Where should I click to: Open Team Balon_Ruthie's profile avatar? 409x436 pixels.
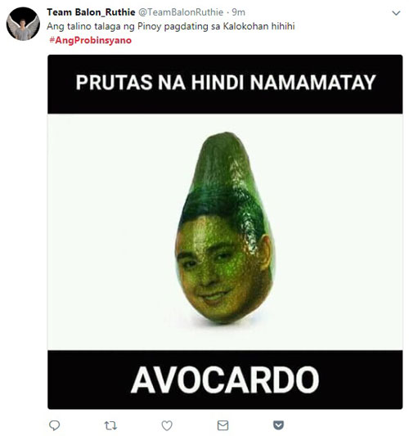tap(23, 24)
